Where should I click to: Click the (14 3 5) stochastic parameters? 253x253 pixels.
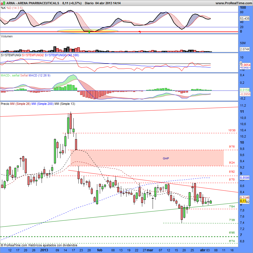18,8
